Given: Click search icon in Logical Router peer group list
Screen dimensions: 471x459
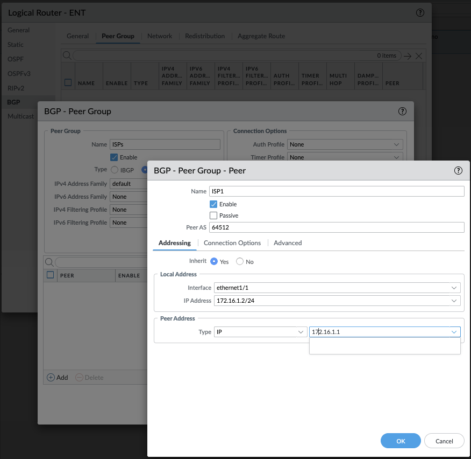Looking at the screenshot, I should pyautogui.click(x=67, y=55).
